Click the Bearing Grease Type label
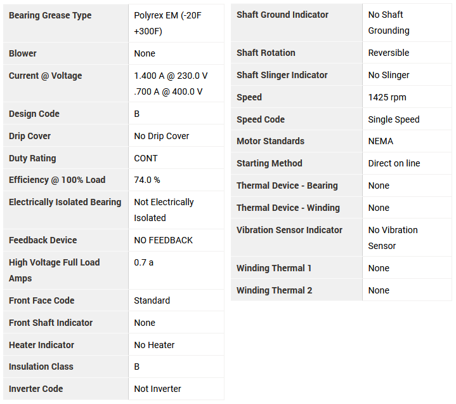 pos(50,15)
